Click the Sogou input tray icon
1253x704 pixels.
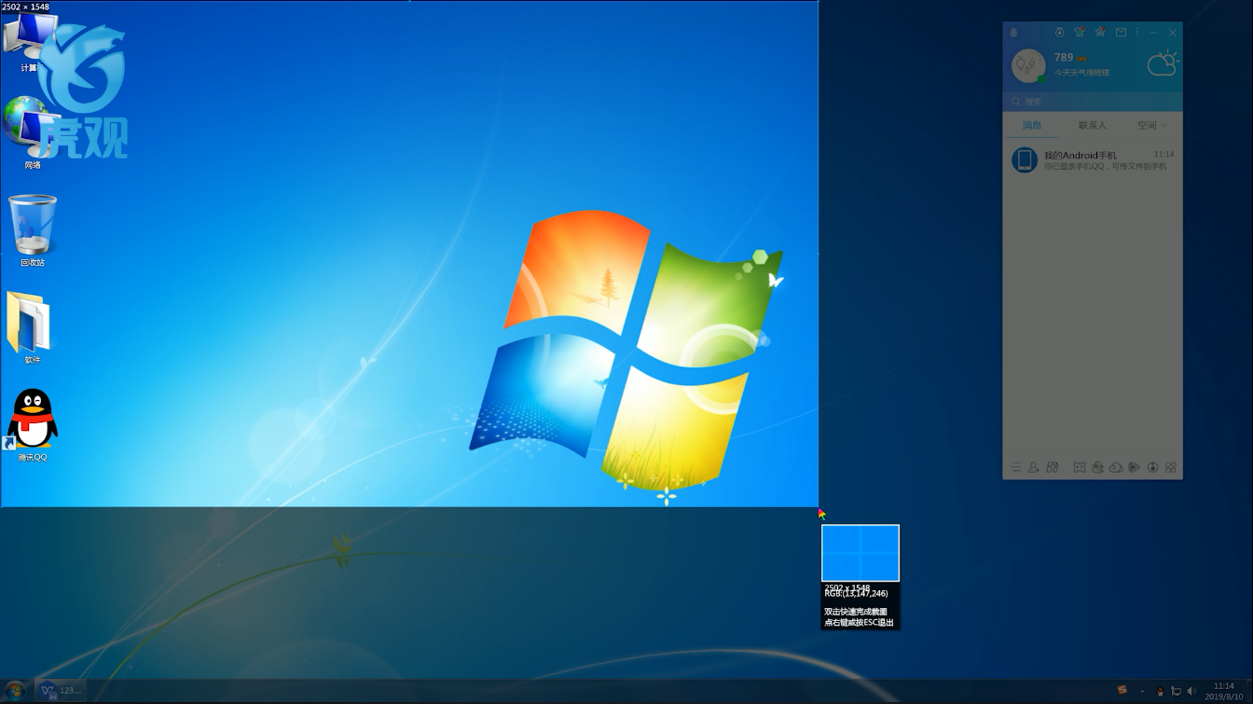1122,691
